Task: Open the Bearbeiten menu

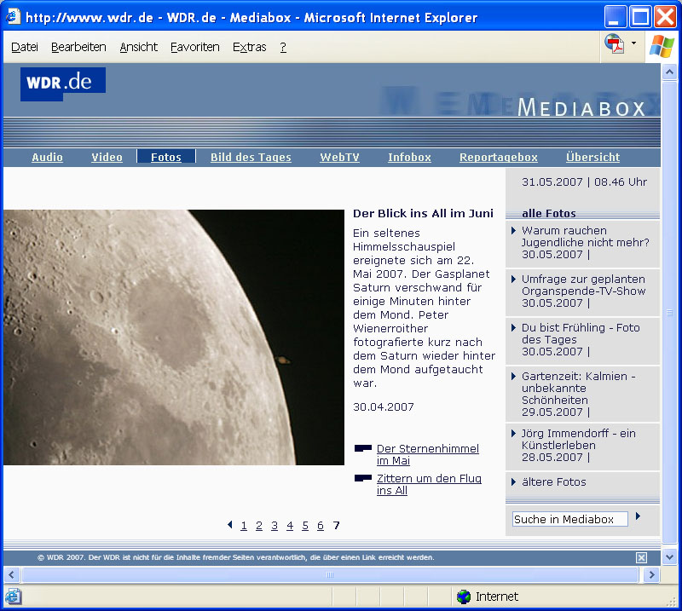Action: (x=78, y=47)
